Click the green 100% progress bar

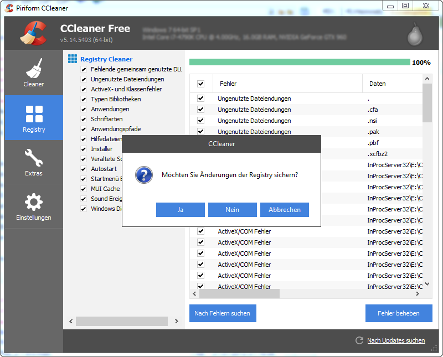(298, 63)
